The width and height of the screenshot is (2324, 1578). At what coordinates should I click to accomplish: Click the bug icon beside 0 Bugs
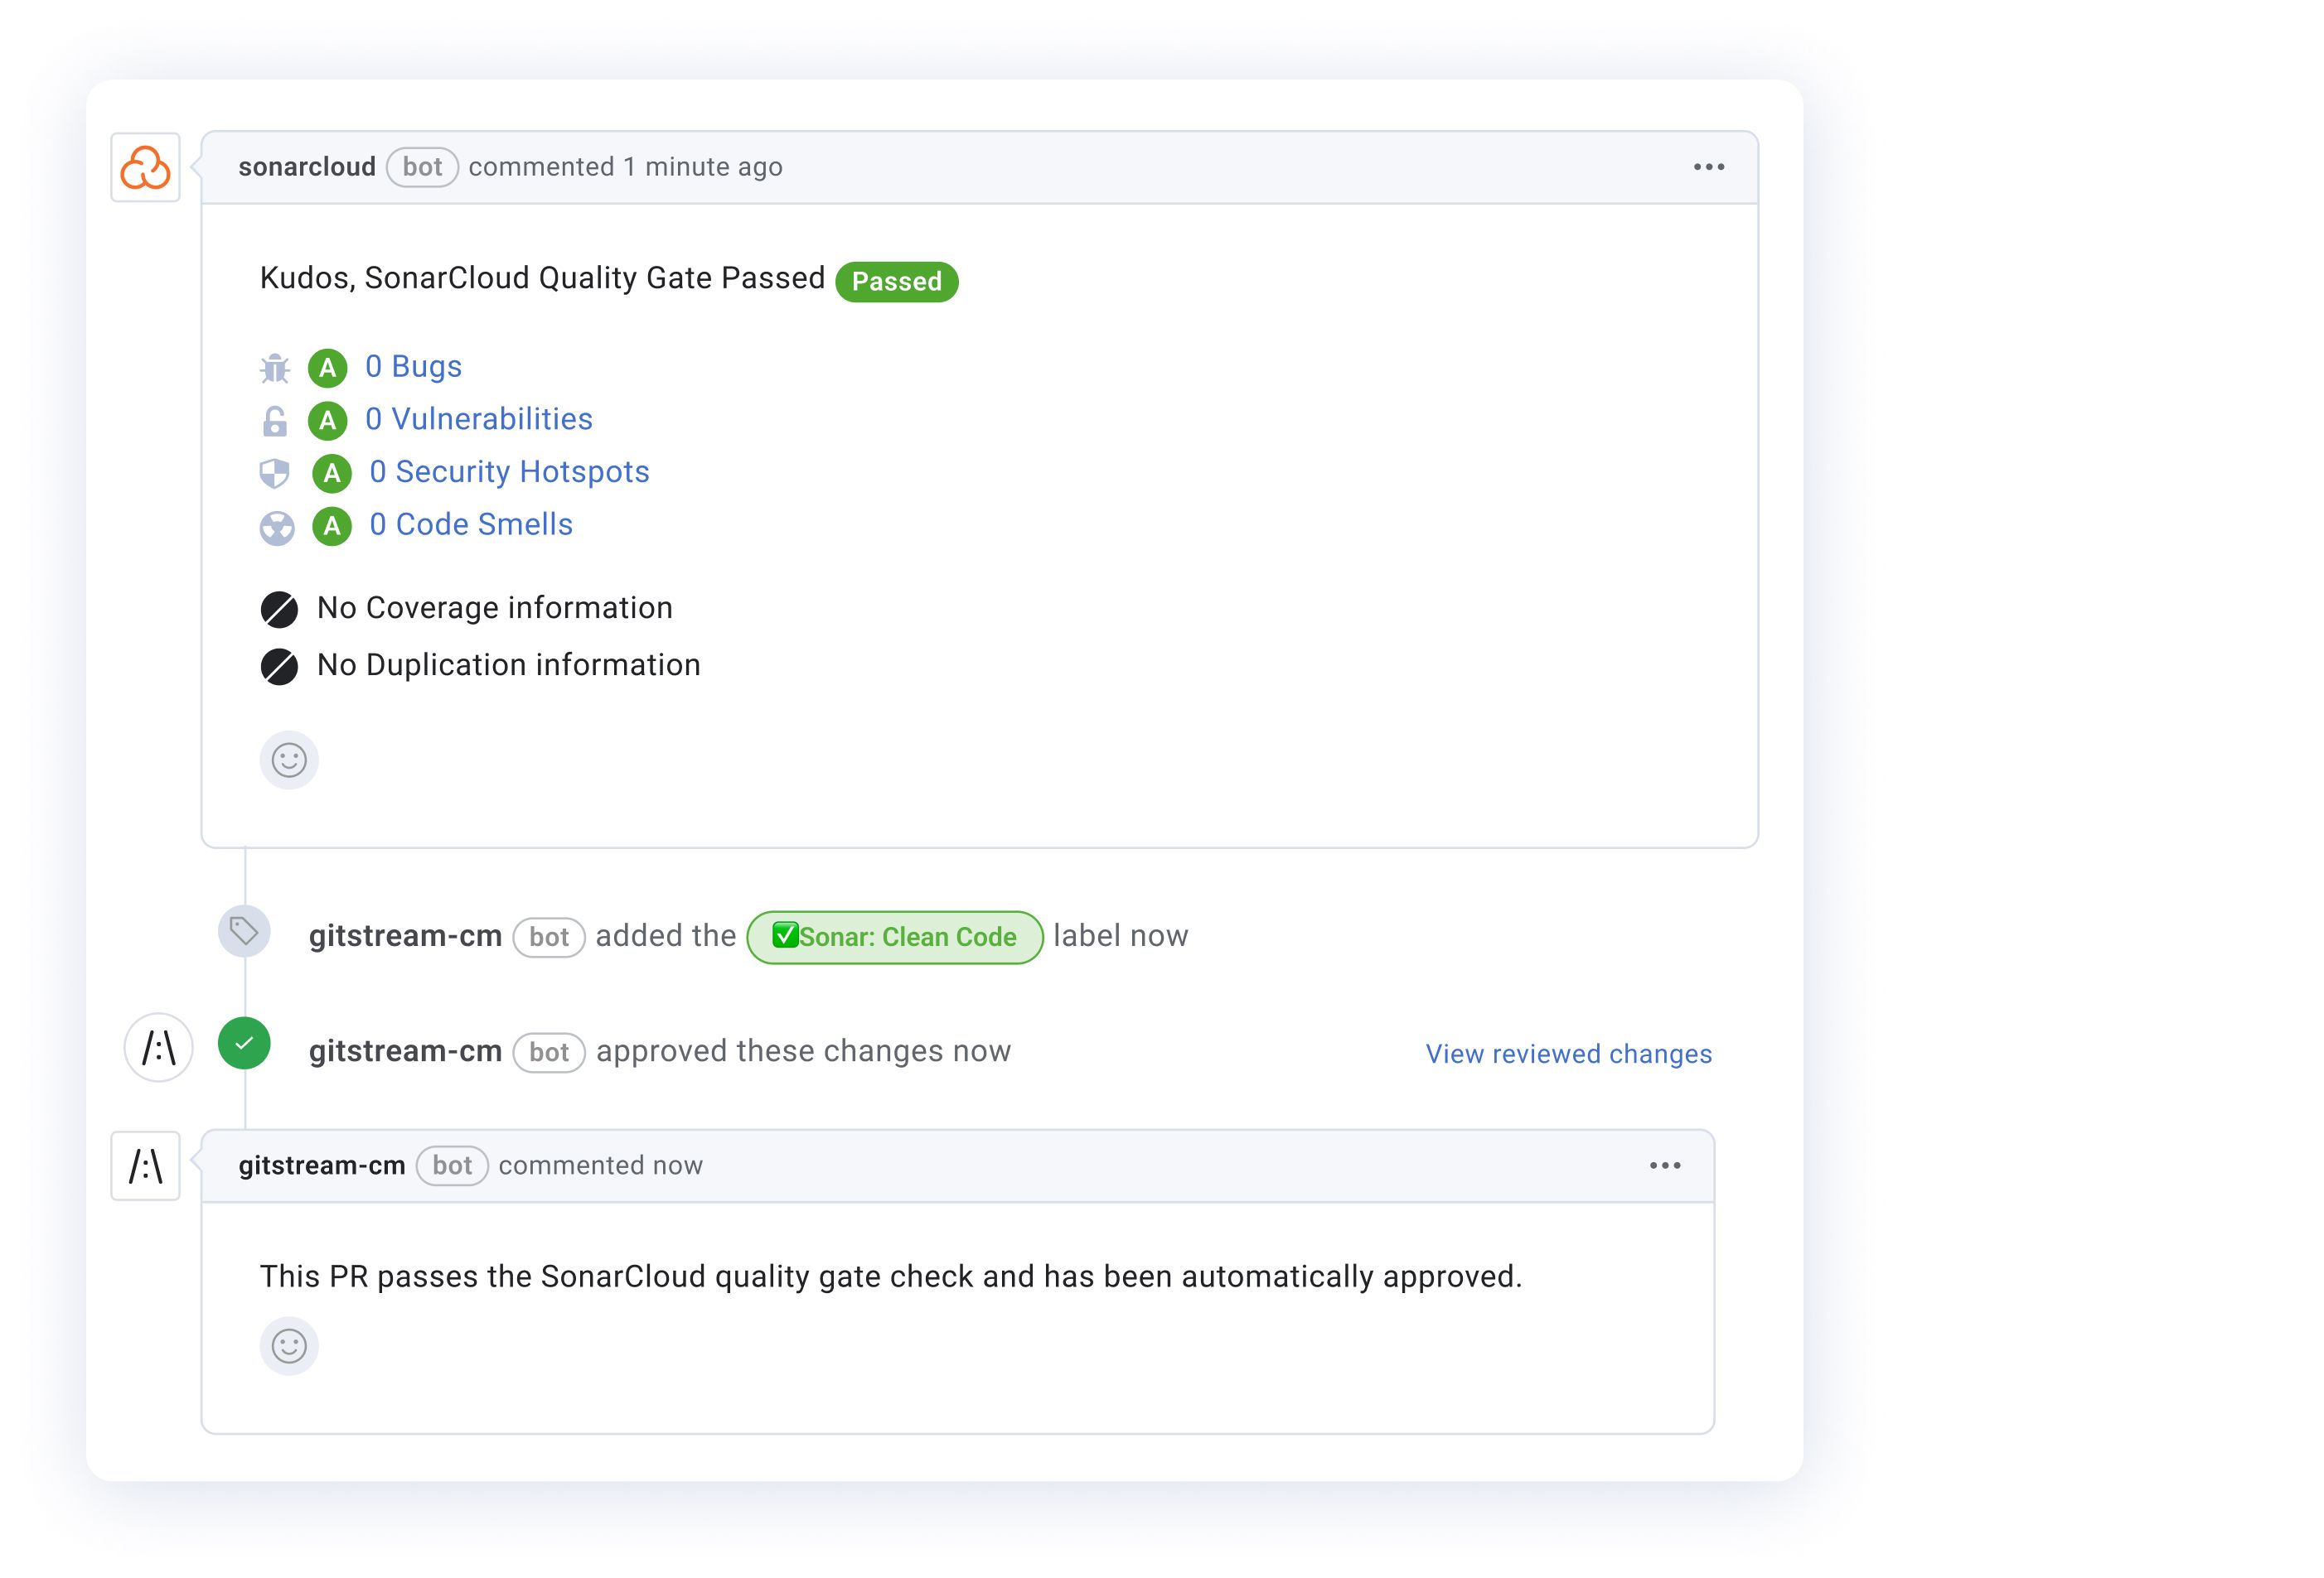275,369
